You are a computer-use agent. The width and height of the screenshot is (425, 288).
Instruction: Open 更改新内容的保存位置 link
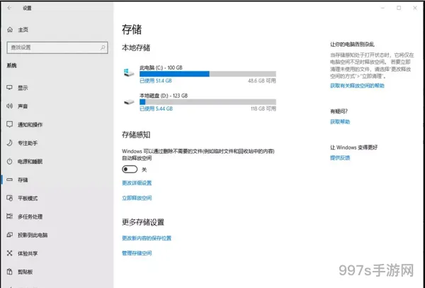(x=147, y=238)
